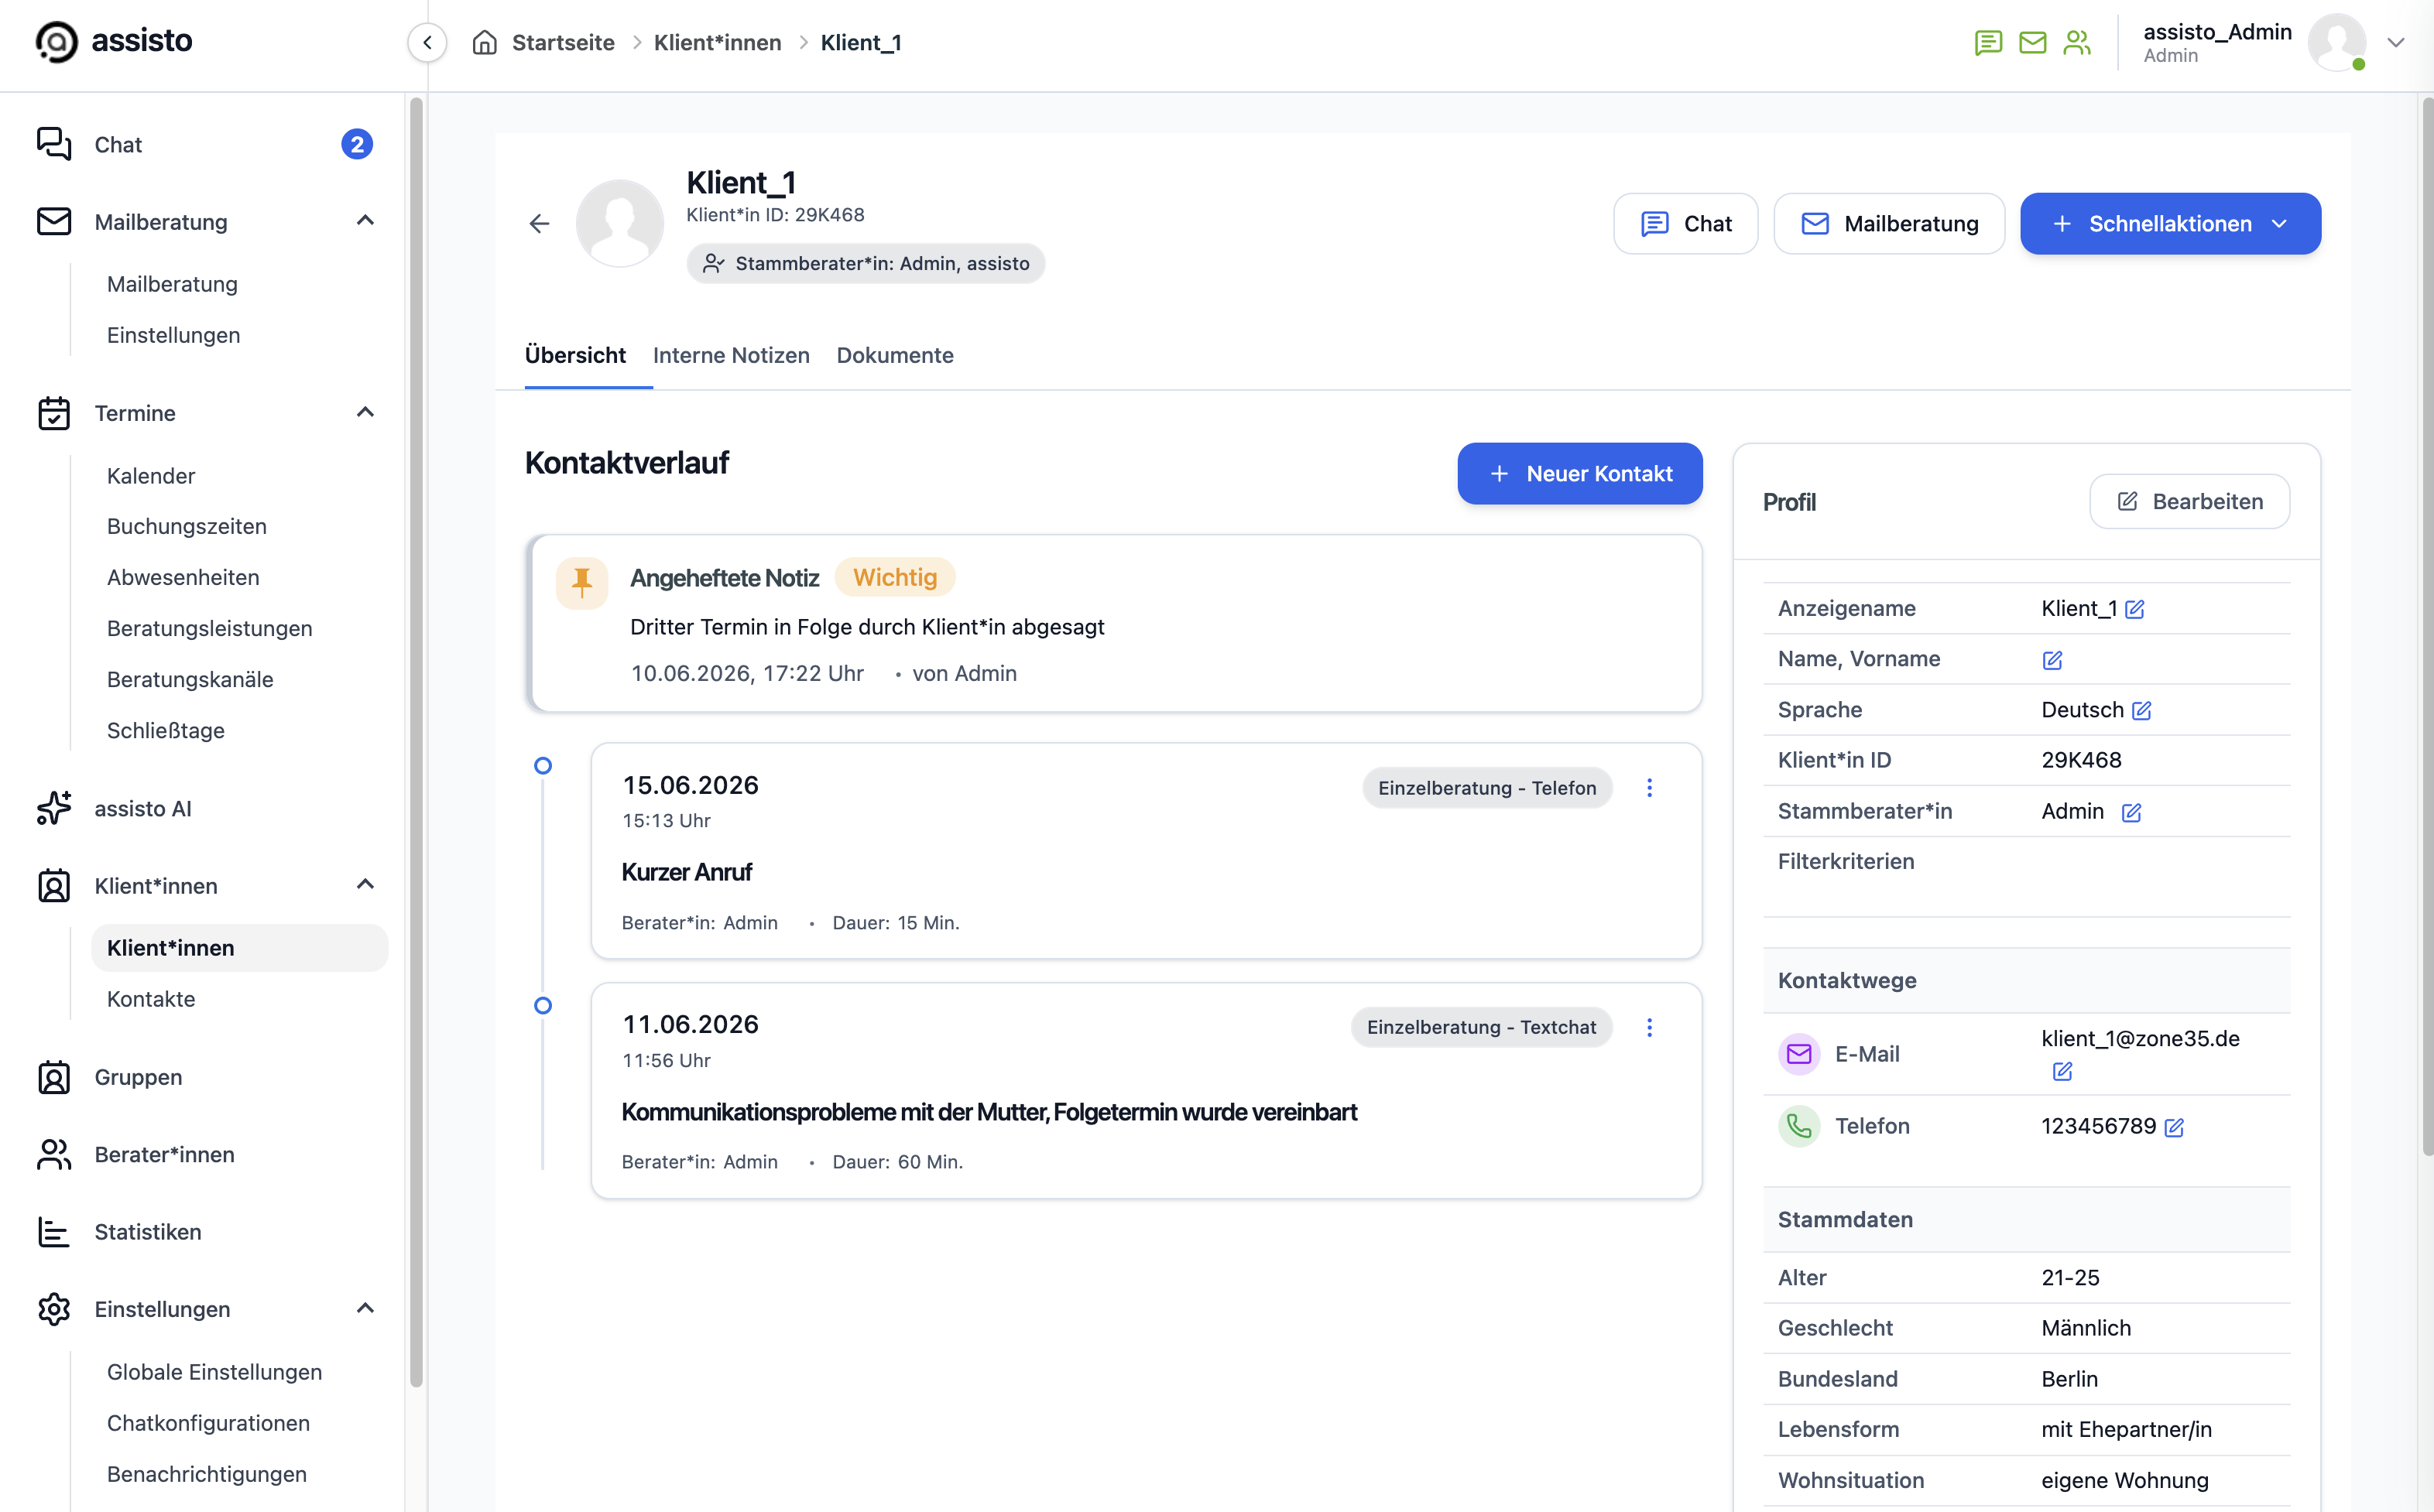Collapse the Einstellungen sidebar section
The height and width of the screenshot is (1512, 2434).
tap(365, 1309)
